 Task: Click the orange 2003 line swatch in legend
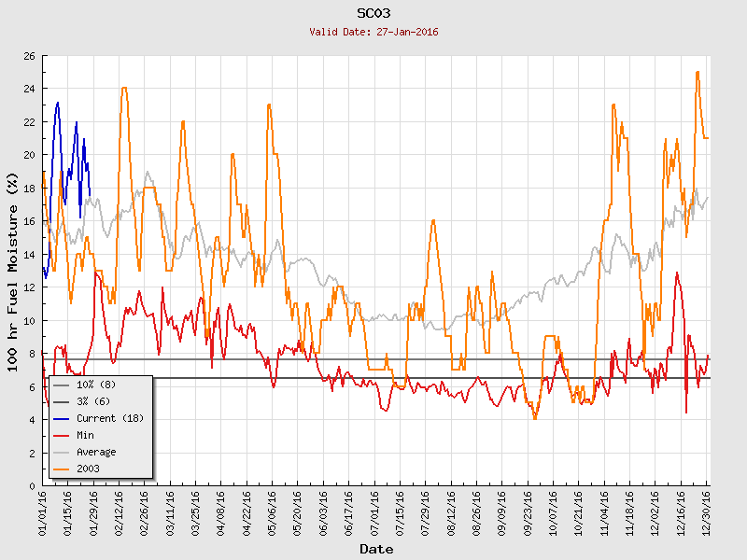[x=62, y=469]
